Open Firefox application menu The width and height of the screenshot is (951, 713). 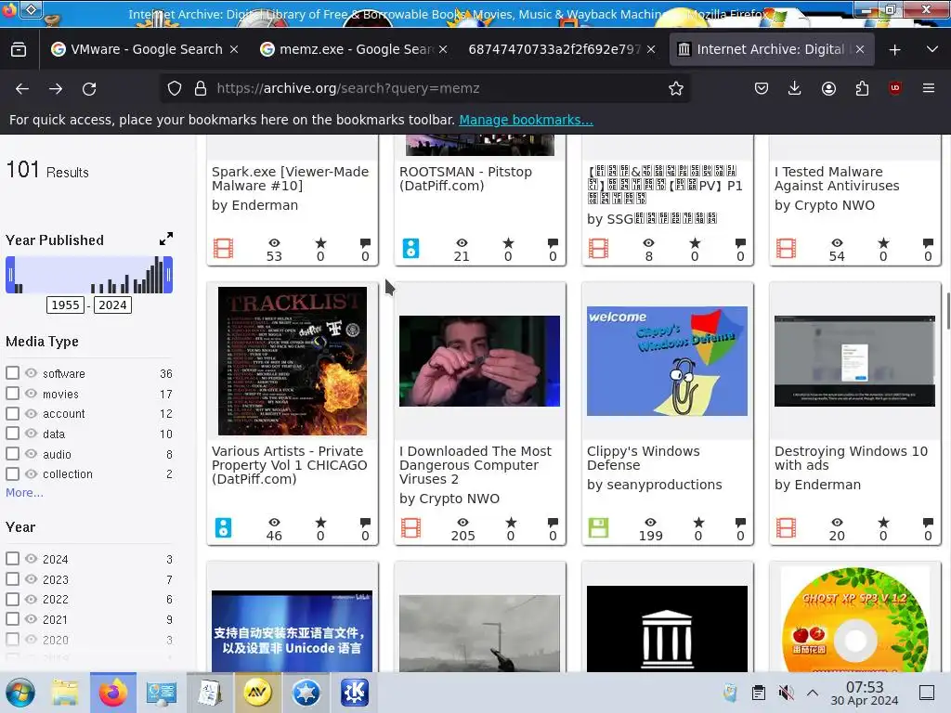pyautogui.click(x=928, y=88)
